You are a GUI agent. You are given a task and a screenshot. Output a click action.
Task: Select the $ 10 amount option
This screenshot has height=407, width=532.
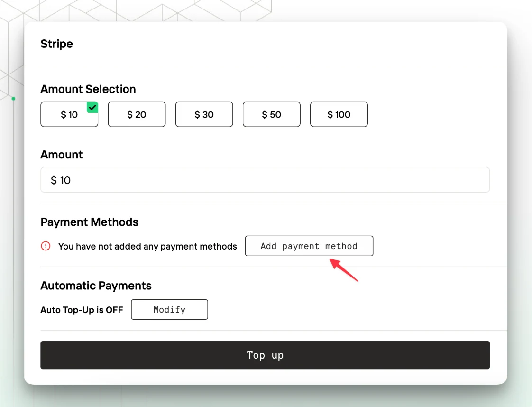(x=69, y=114)
